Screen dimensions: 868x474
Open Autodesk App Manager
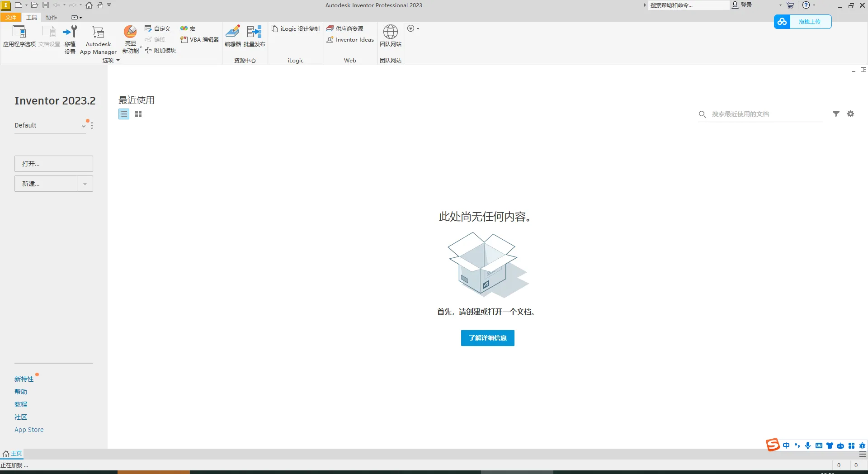coord(98,36)
